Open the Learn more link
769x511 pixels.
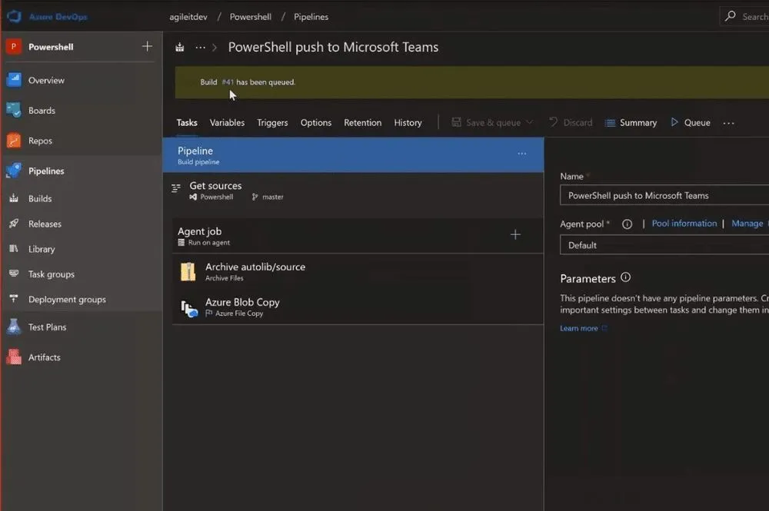(579, 328)
